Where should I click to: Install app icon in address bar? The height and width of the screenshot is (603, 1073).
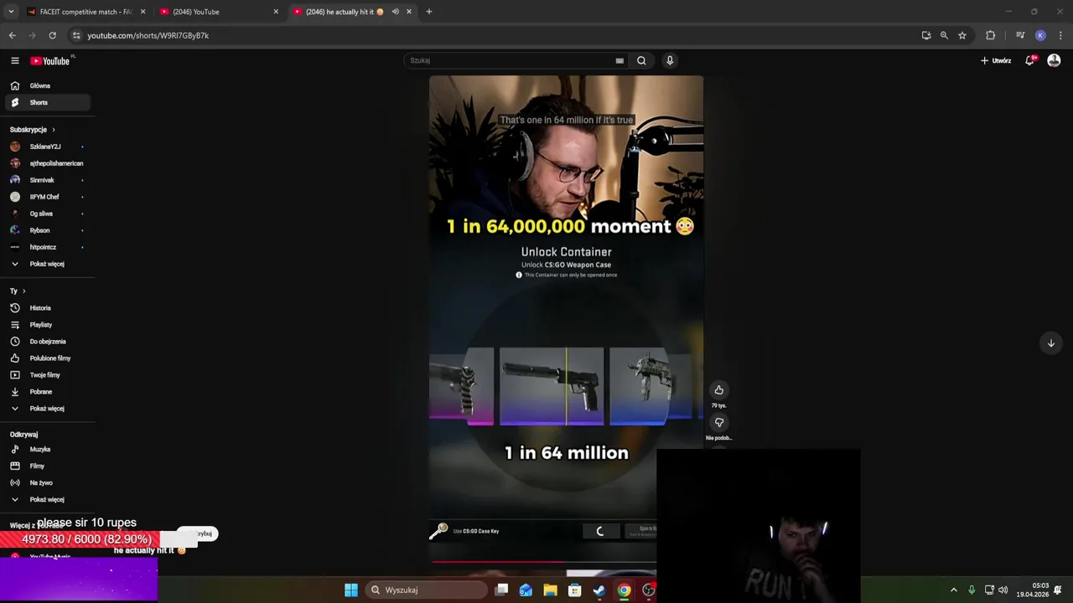pyautogui.click(x=926, y=35)
